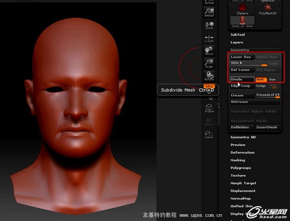This screenshot has width=290, height=221.
Task: Toggle the Smt smoothing option
Action: [260, 79]
